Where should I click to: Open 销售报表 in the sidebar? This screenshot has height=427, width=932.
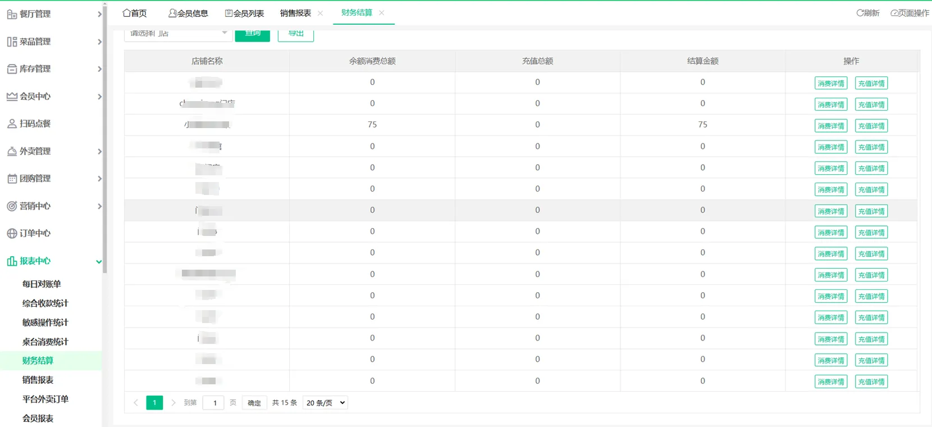click(38, 380)
